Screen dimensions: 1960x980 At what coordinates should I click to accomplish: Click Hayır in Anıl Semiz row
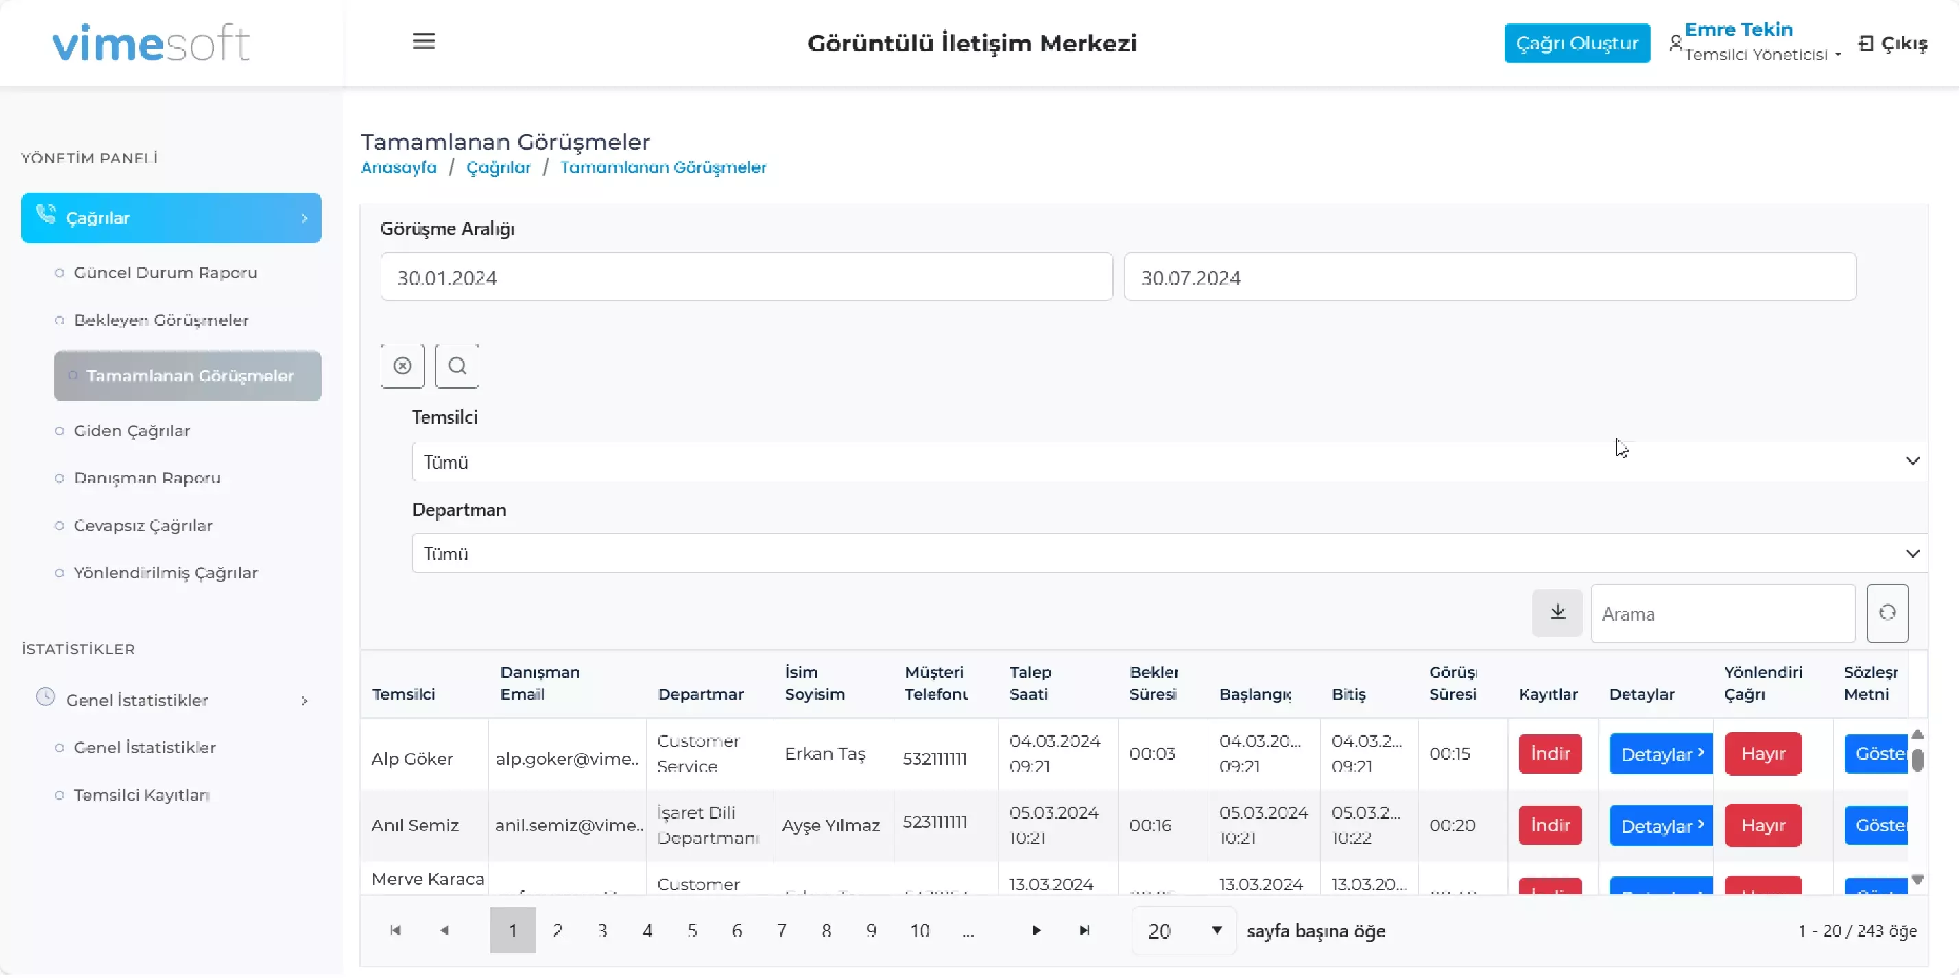click(1763, 826)
